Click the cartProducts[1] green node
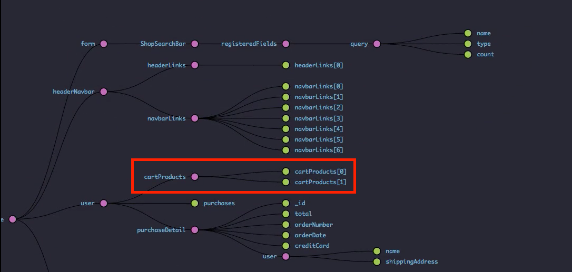Viewport: 572px width, 272px height. tap(286, 182)
